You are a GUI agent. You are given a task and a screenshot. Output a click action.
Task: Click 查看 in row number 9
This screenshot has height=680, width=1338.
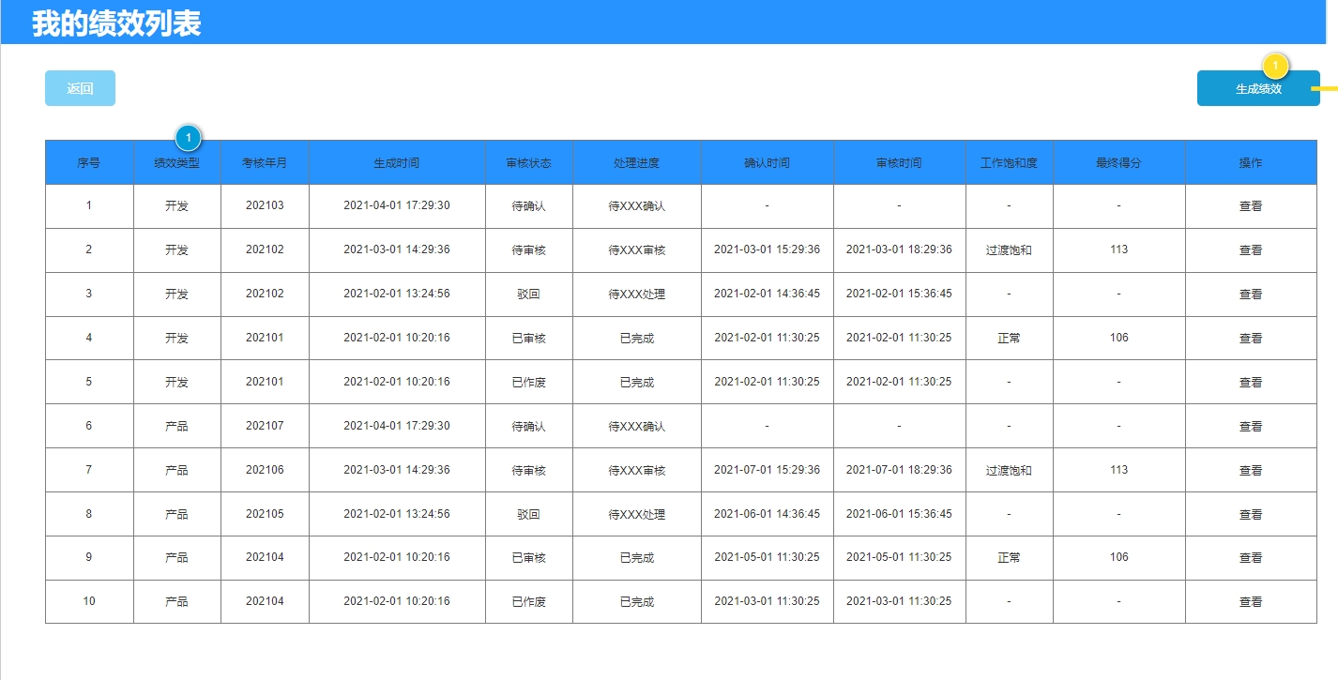(1251, 558)
